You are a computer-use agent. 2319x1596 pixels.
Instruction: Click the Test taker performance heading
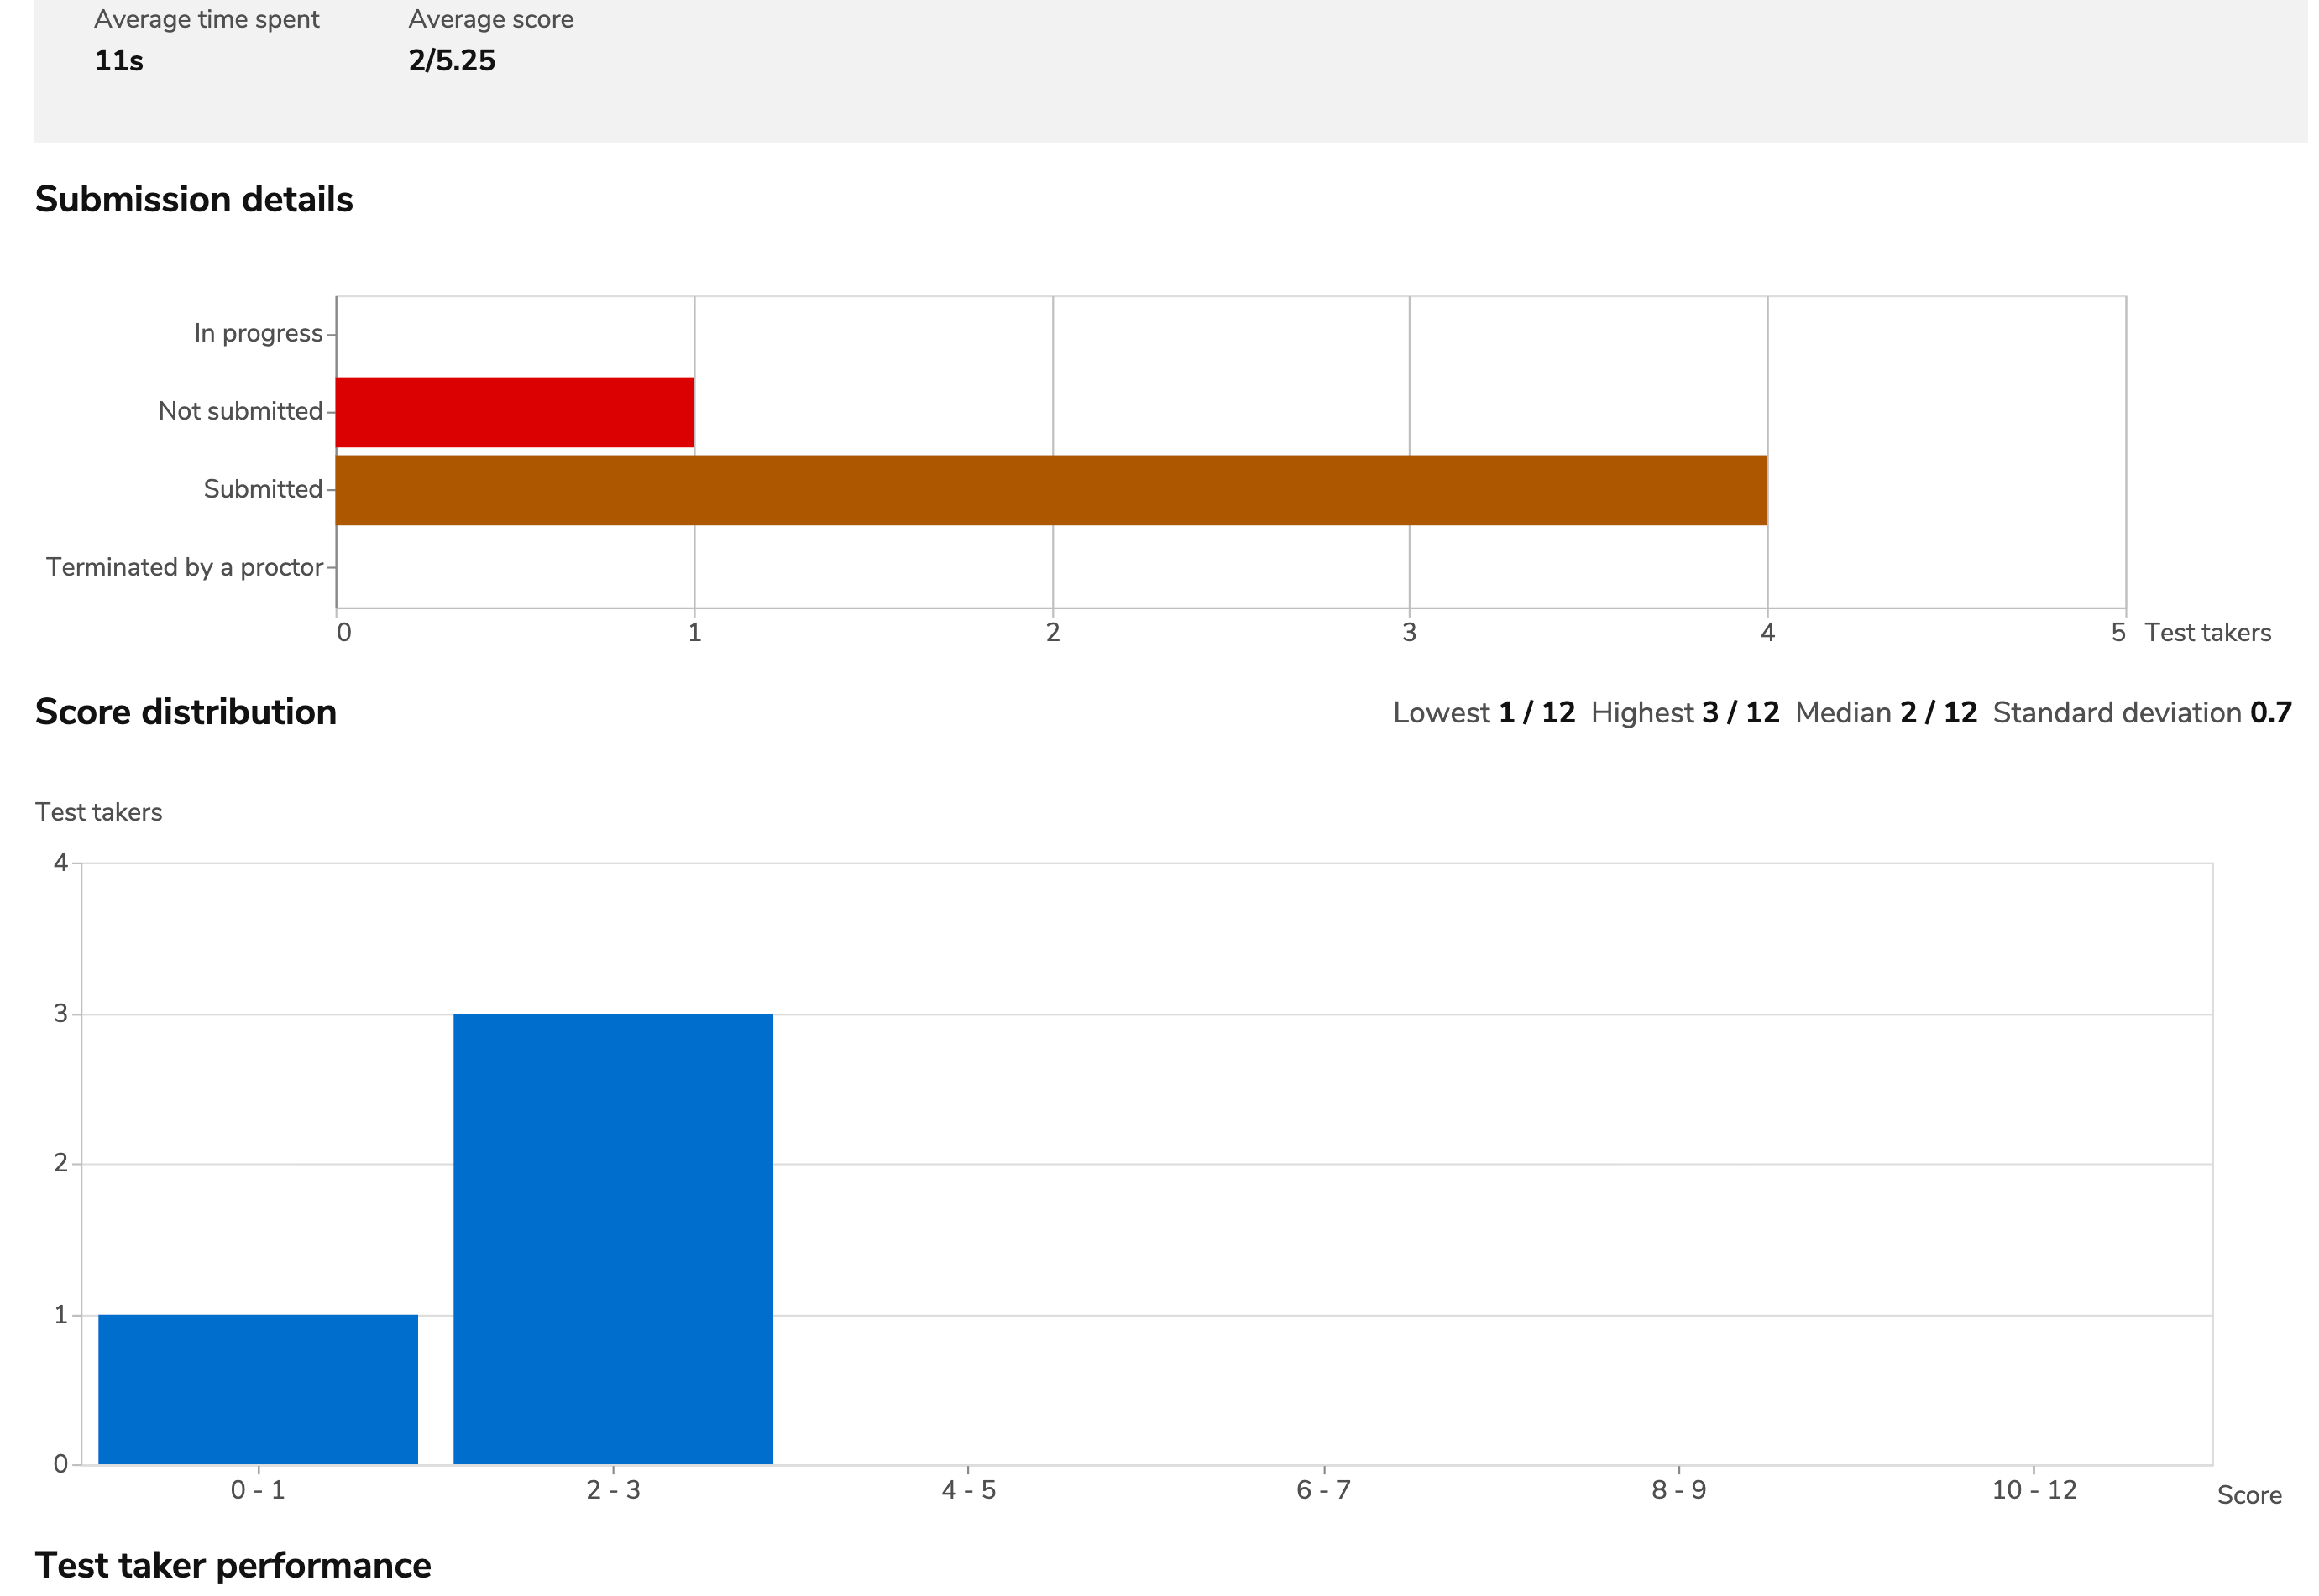pos(233,1565)
